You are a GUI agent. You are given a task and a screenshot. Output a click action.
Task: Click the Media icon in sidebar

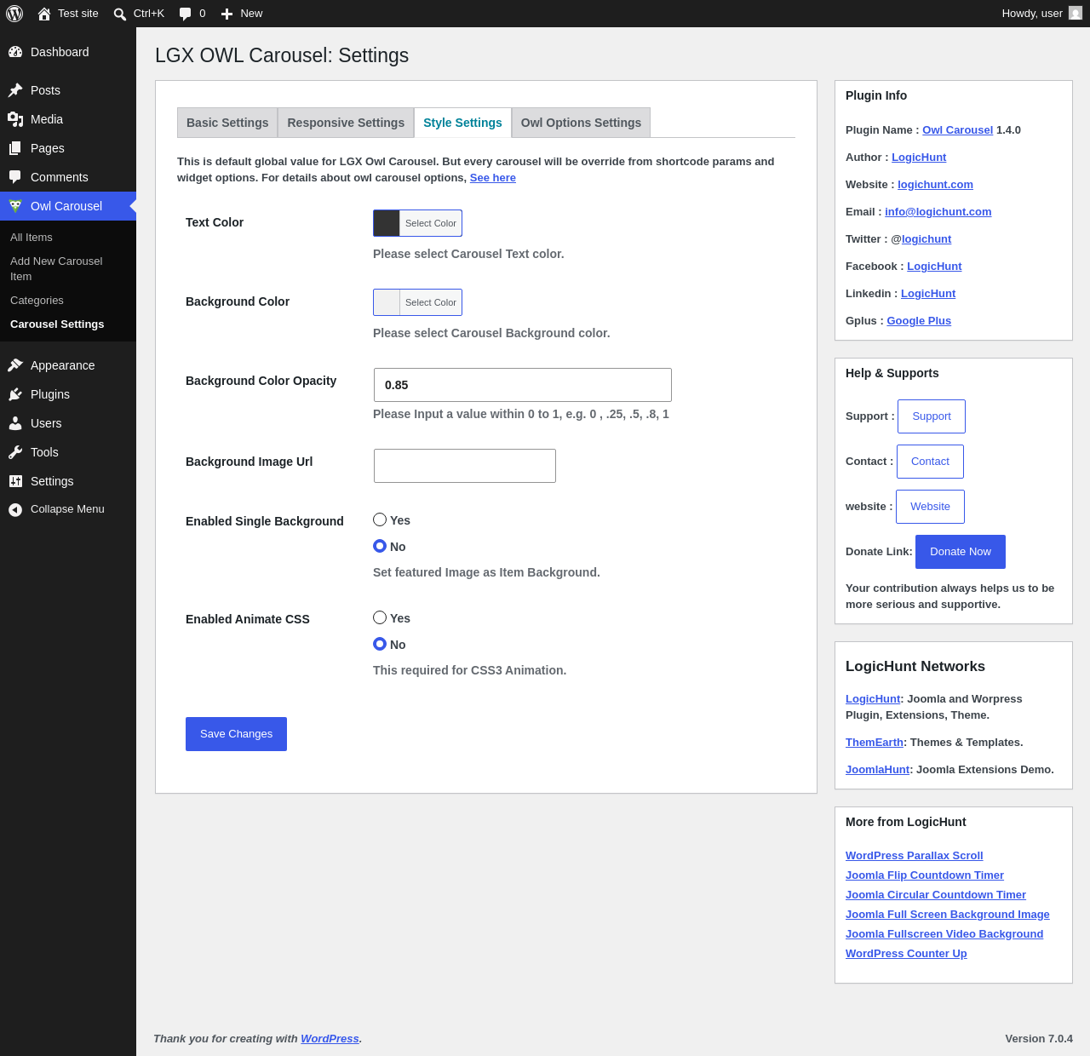pos(15,119)
